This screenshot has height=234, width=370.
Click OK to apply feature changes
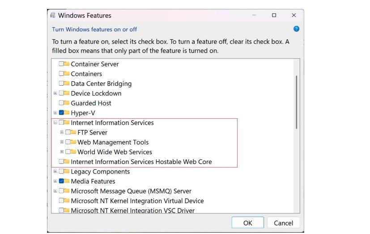(x=247, y=223)
